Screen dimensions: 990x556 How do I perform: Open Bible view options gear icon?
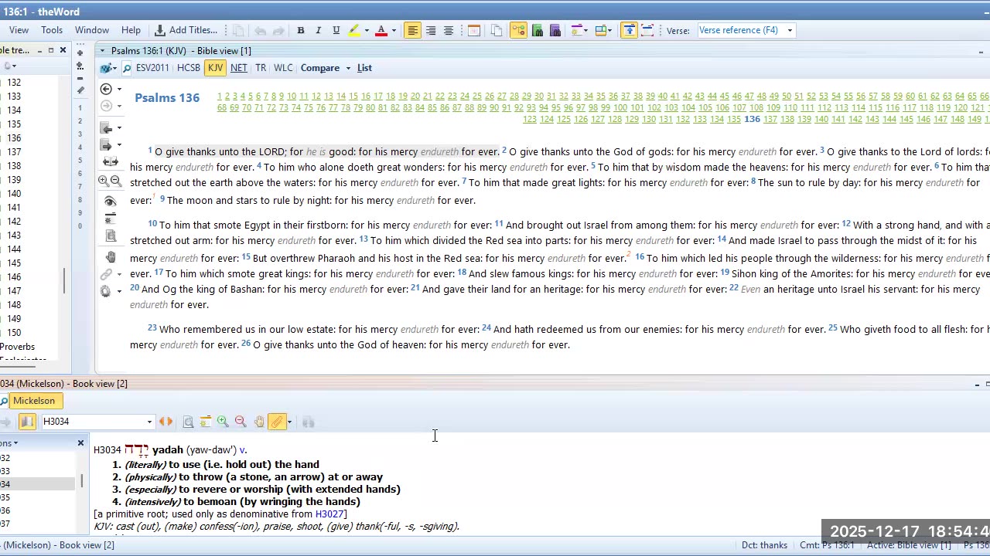106,291
